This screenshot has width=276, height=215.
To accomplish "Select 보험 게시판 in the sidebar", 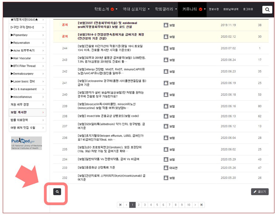I will [x=27, y=113].
